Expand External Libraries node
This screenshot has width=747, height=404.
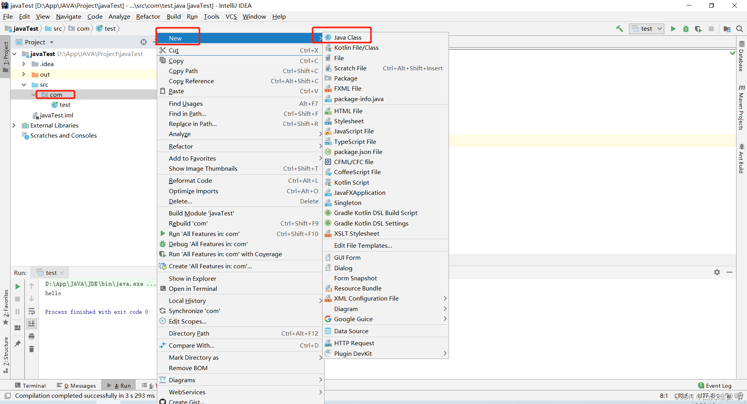pyautogui.click(x=14, y=125)
